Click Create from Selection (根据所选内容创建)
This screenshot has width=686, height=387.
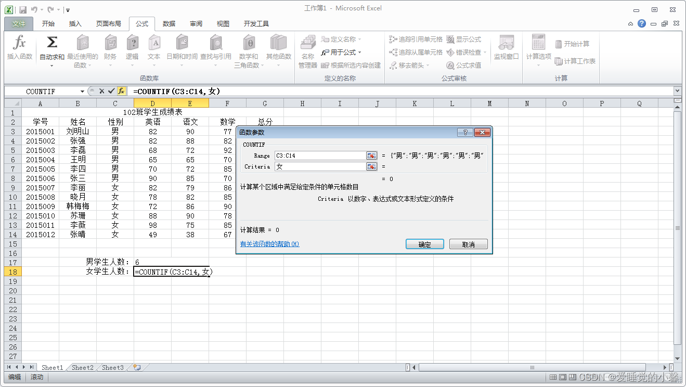351,65
